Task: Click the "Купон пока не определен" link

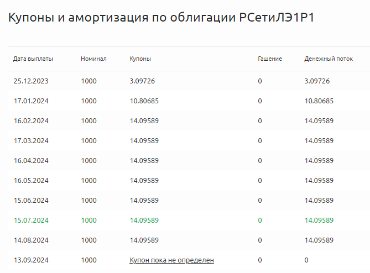Action: pos(171,260)
